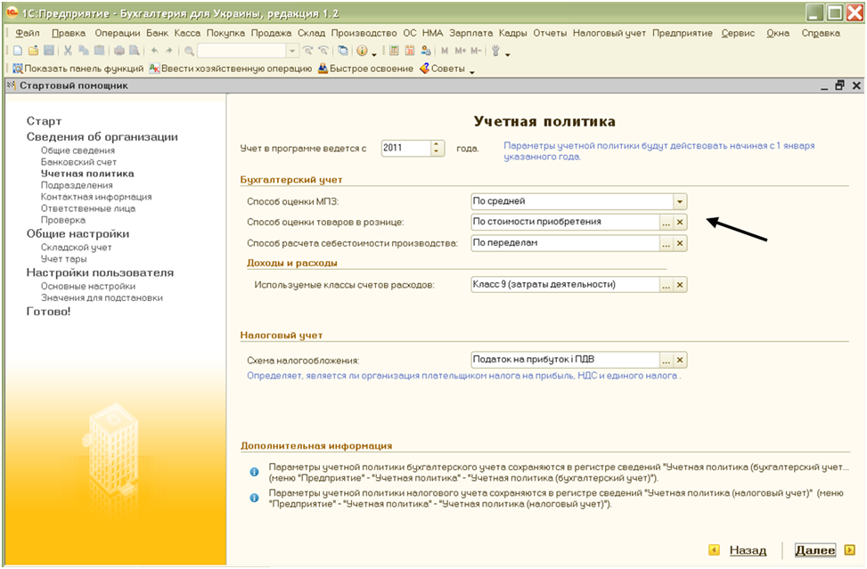Image resolution: width=867 pixels, height=569 pixels.
Task: Click the Undo arrow icon
Action: (x=154, y=51)
